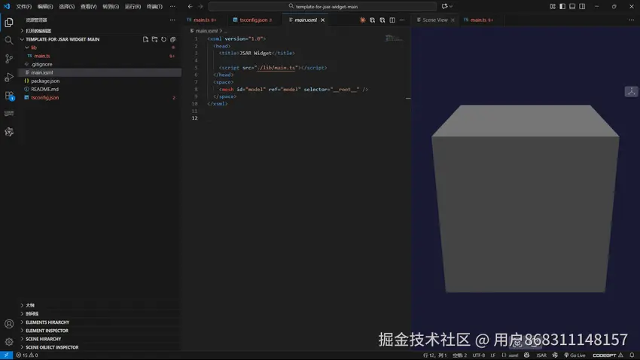Open the Run (R) menu

[x=133, y=7]
